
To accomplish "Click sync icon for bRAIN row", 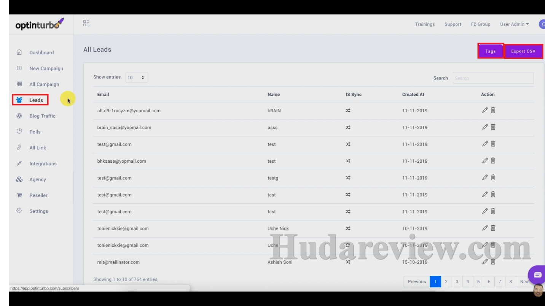I will point(348,111).
